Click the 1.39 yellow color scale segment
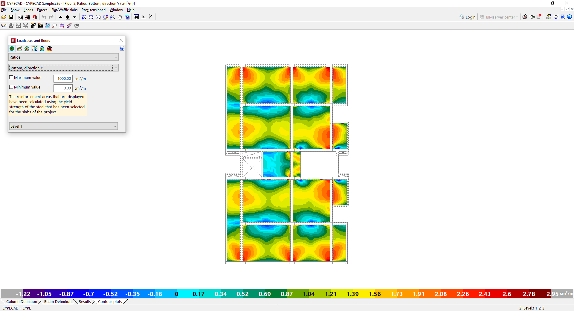 click(353, 294)
